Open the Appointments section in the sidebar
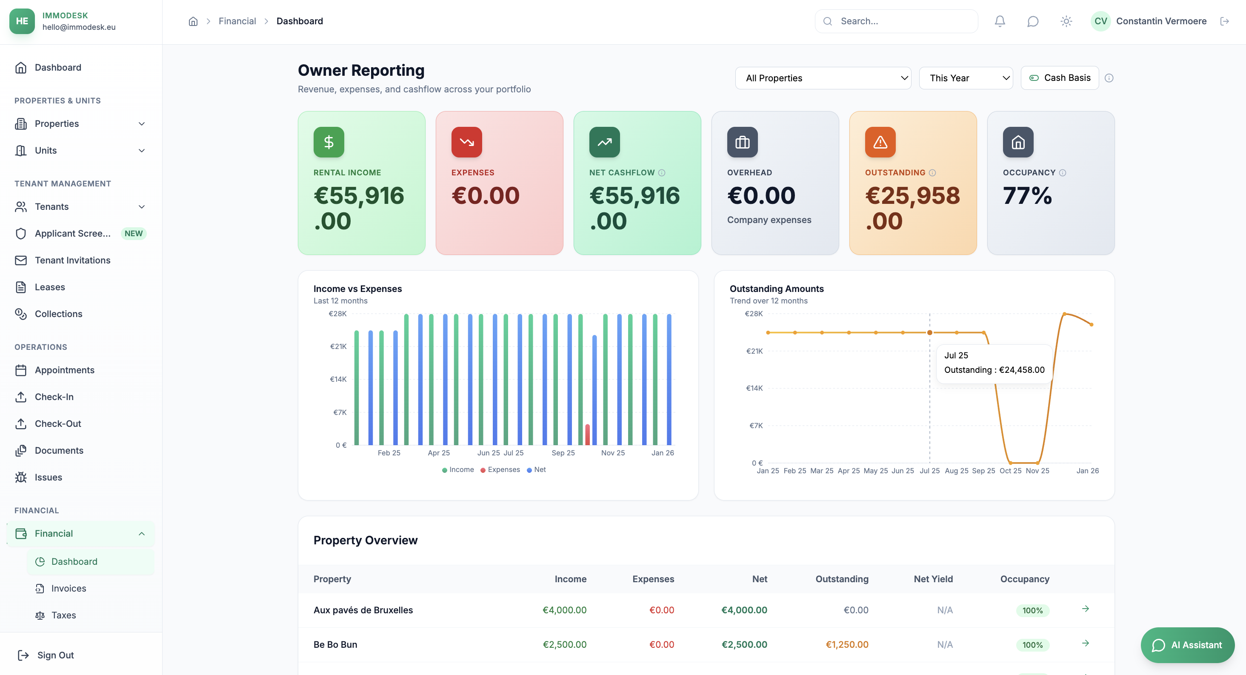The image size is (1246, 675). coord(65,370)
